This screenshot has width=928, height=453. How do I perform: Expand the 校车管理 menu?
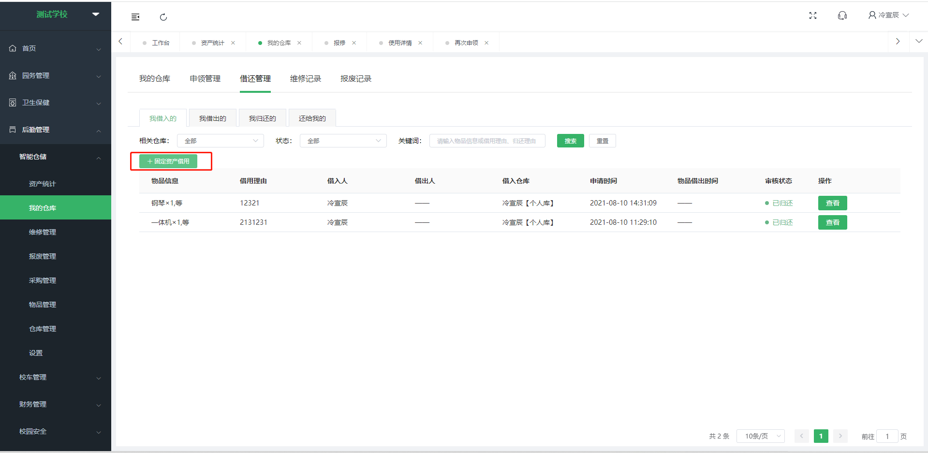(x=56, y=377)
